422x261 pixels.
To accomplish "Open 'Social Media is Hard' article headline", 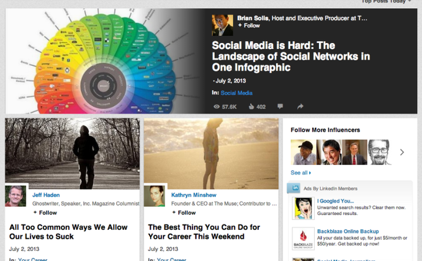I will (x=290, y=57).
